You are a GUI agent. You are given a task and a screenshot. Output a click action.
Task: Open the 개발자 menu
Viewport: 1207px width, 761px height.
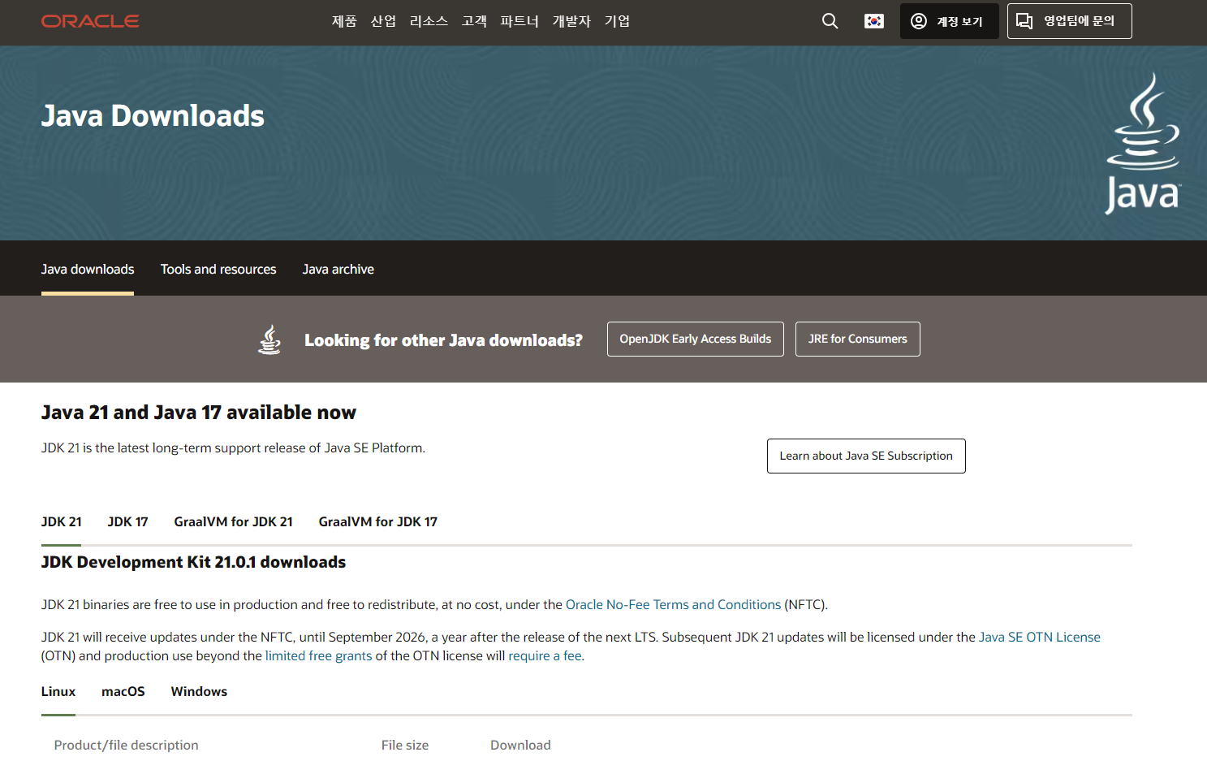click(571, 21)
